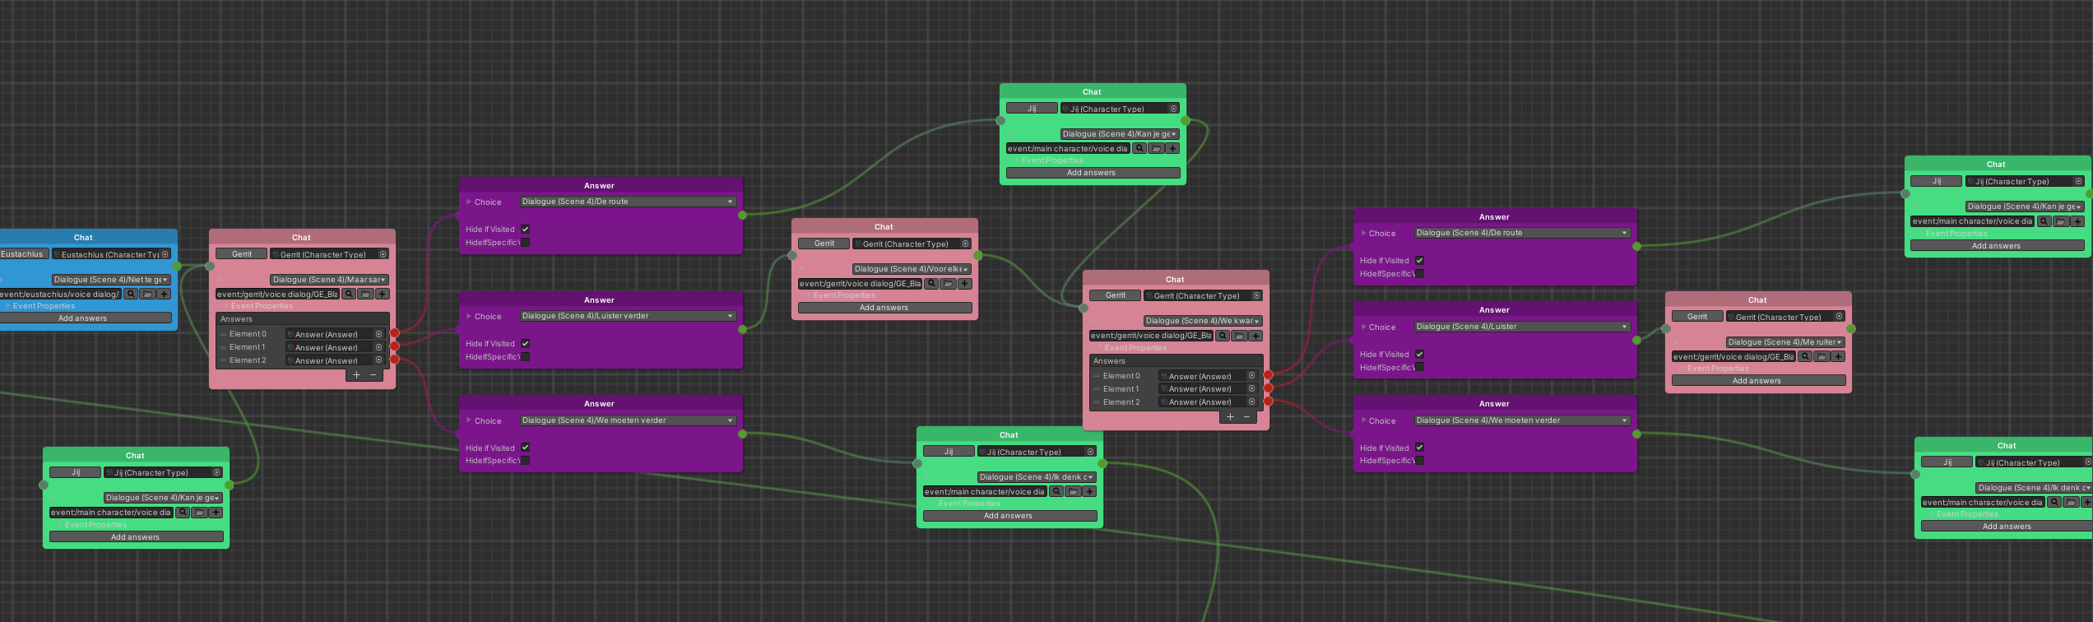Expand Event Properties in Eustachius chat node
Image resolution: width=2093 pixels, height=622 pixels.
tap(8, 306)
